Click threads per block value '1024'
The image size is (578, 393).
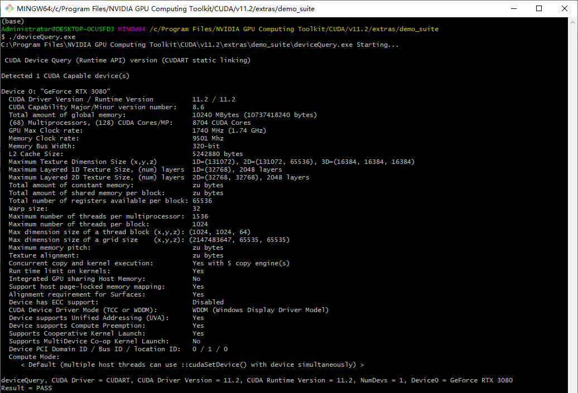click(200, 224)
